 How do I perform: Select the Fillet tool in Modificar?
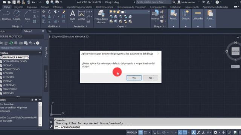click(x=55, y=16)
